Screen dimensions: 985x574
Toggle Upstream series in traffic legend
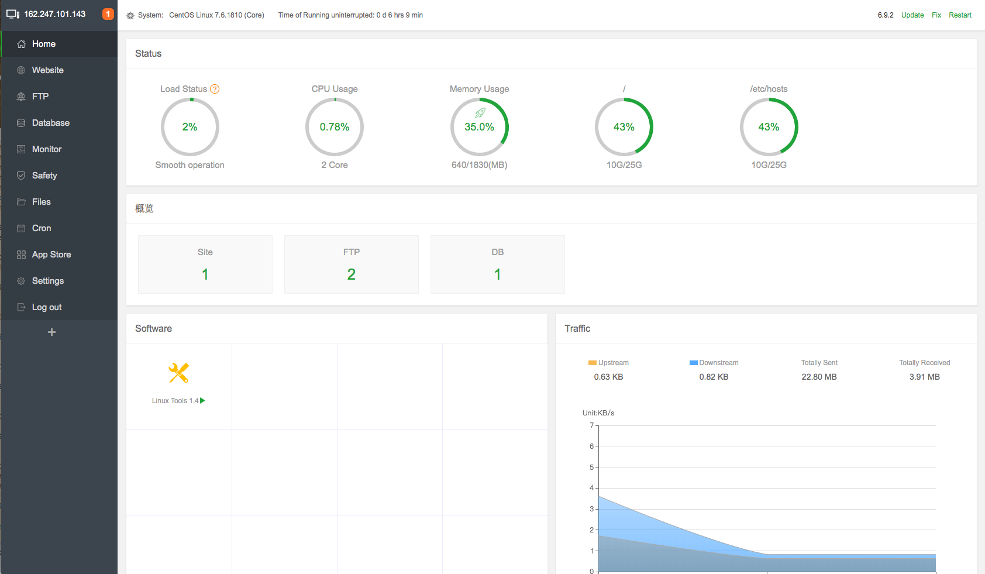coord(608,363)
